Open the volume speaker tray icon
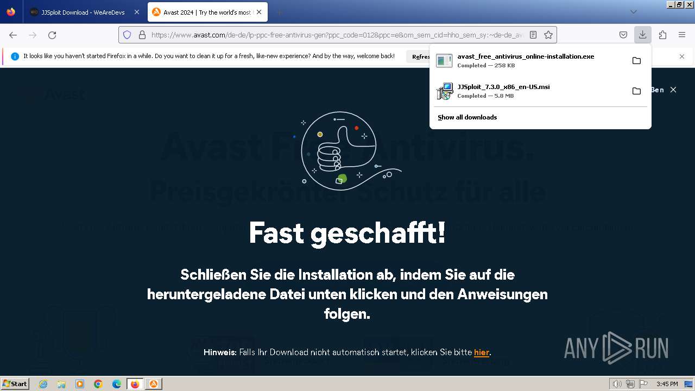Image resolution: width=695 pixels, height=391 pixels. click(617, 384)
